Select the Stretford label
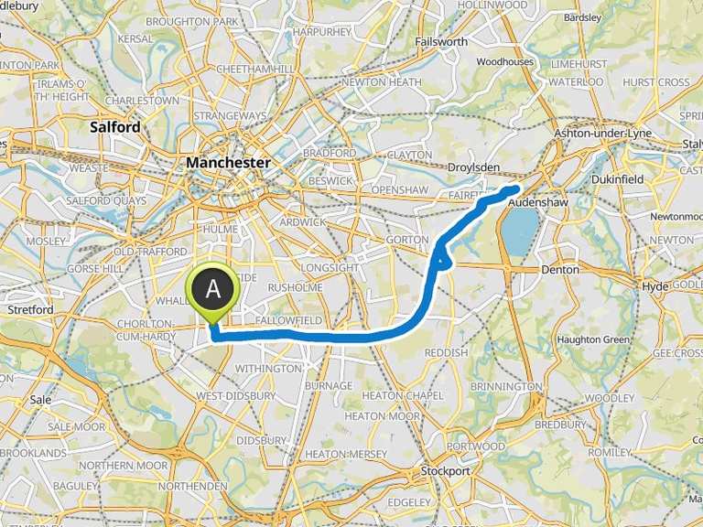The width and height of the screenshot is (703, 527). pyautogui.click(x=30, y=309)
